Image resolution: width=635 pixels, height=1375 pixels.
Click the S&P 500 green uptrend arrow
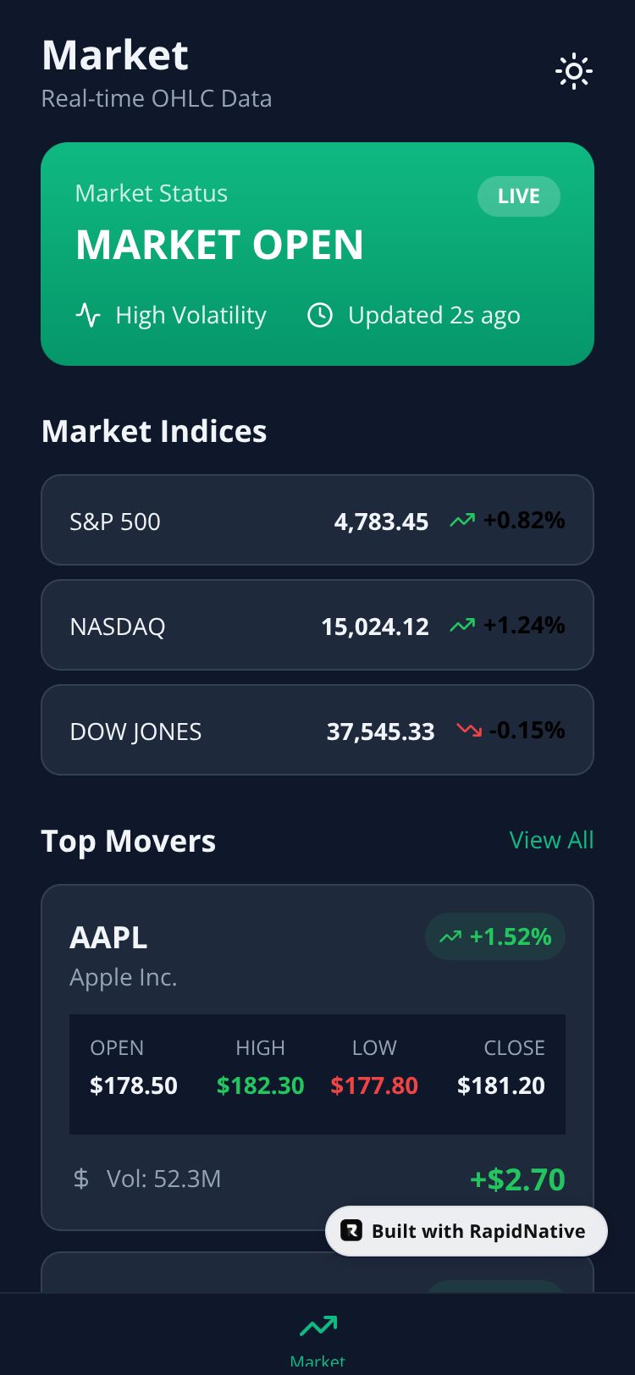[462, 520]
